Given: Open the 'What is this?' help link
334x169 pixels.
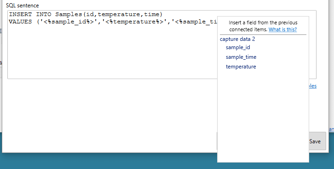Looking at the screenshot, I should 282,29.
